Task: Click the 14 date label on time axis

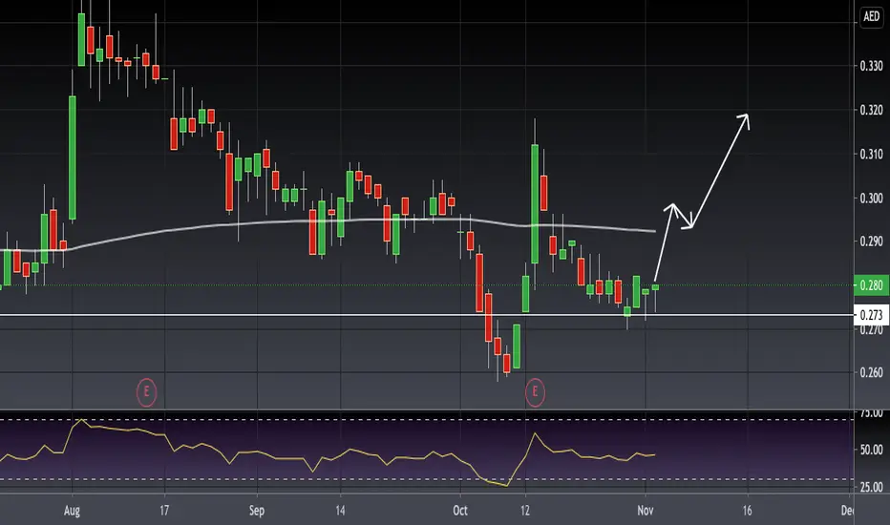Action: [x=340, y=511]
